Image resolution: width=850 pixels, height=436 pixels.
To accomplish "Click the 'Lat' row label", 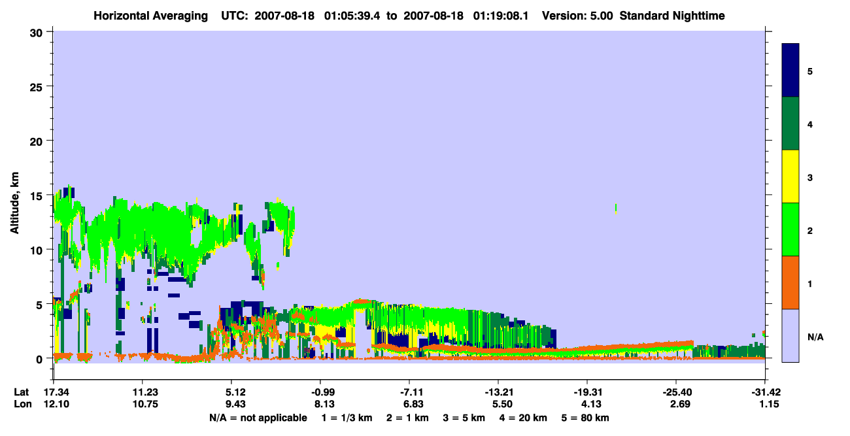I will (21, 392).
